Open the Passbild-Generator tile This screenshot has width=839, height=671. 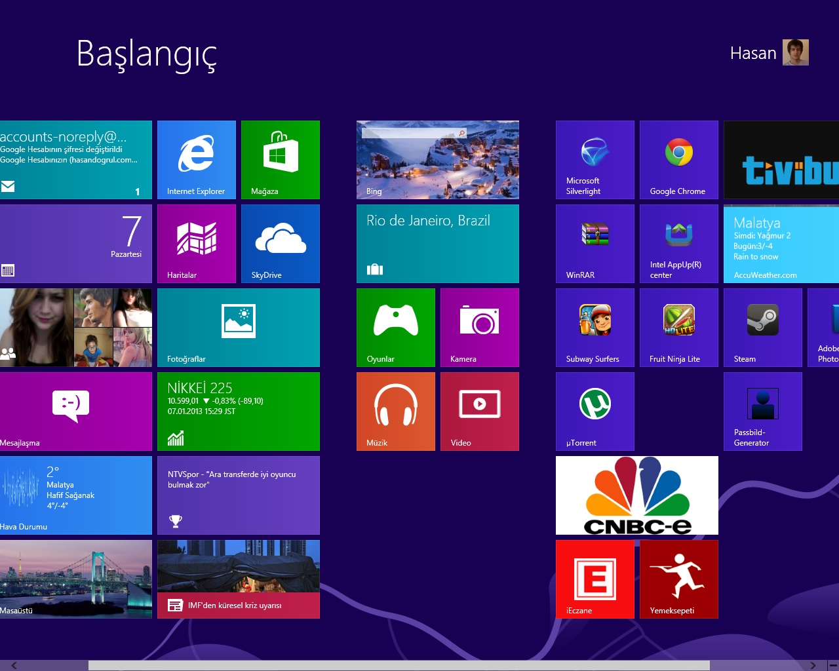coord(763,412)
